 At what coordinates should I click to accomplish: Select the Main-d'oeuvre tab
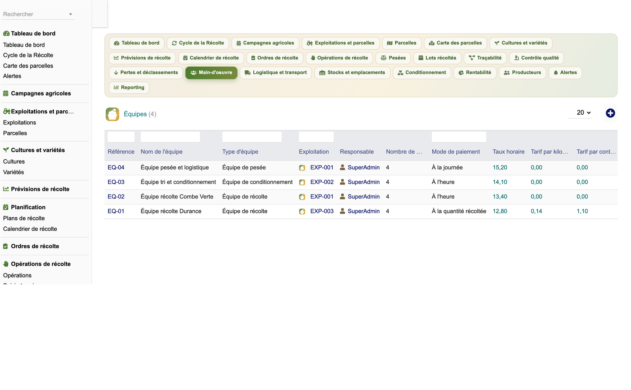tap(211, 73)
